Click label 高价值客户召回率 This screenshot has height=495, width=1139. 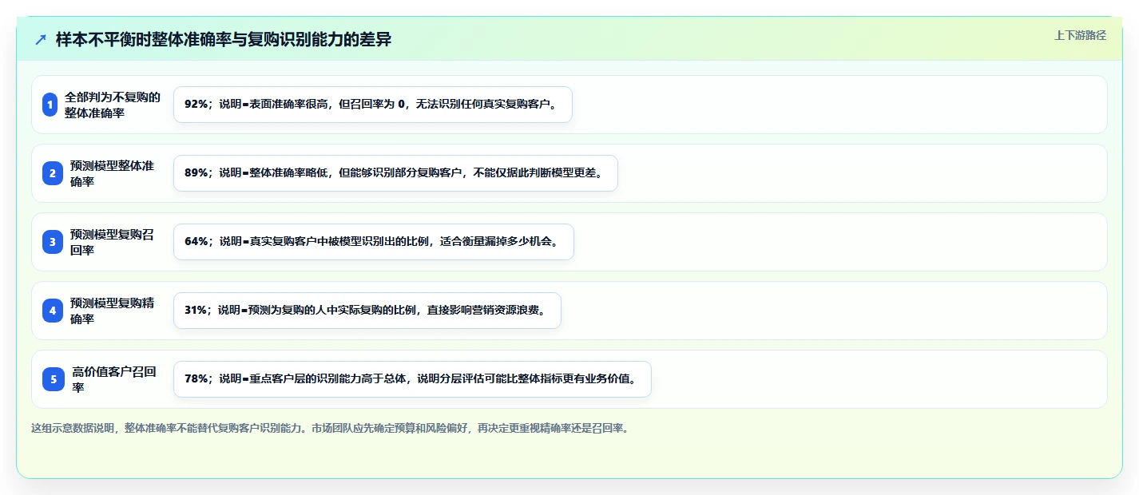pyautogui.click(x=114, y=379)
